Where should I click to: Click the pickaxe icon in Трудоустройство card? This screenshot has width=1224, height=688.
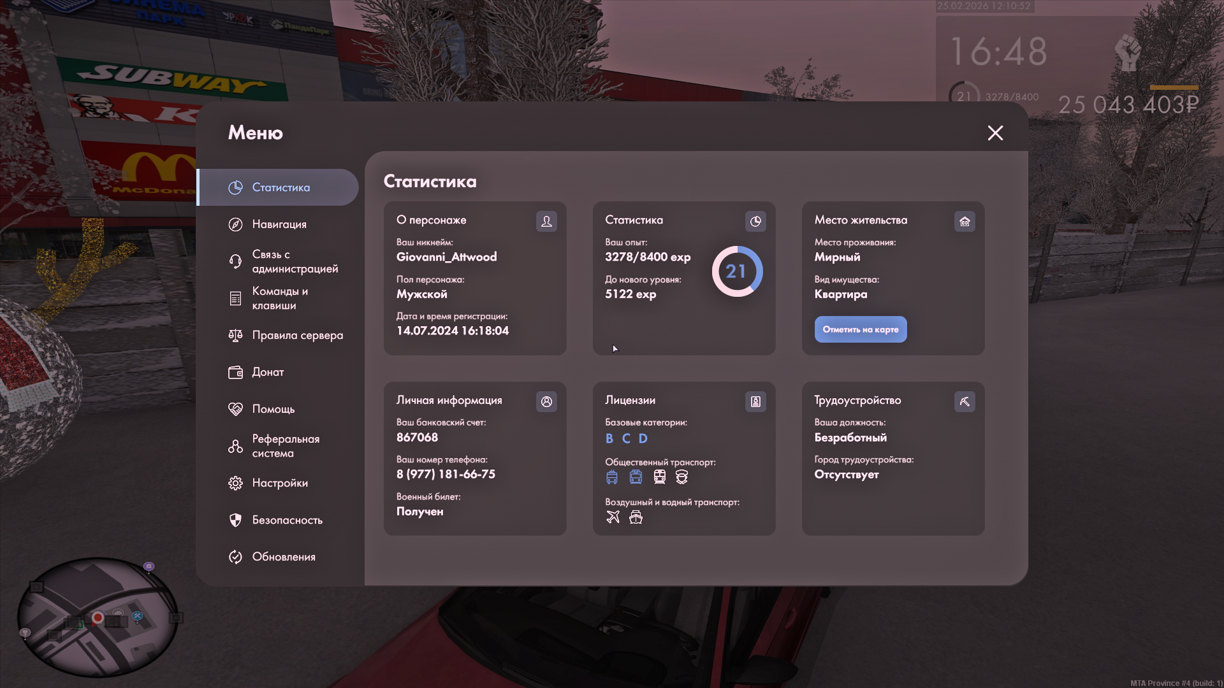(x=965, y=401)
